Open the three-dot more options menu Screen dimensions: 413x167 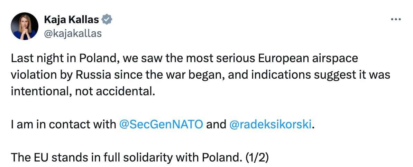[x=396, y=19]
